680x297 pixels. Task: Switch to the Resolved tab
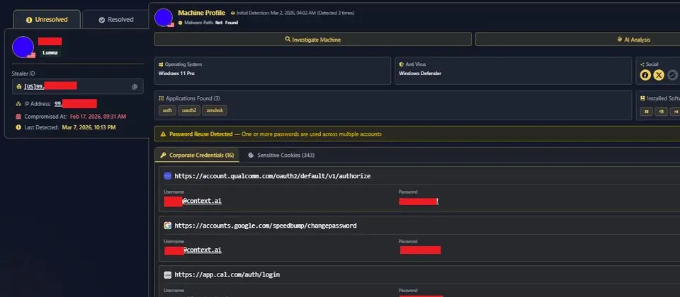pos(115,20)
